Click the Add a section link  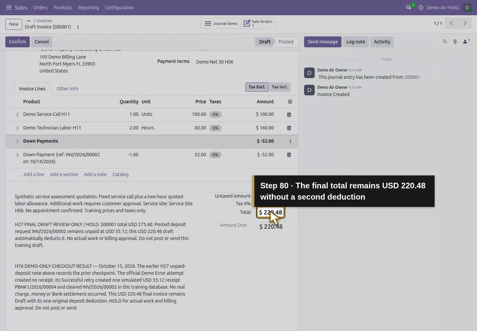64,174
